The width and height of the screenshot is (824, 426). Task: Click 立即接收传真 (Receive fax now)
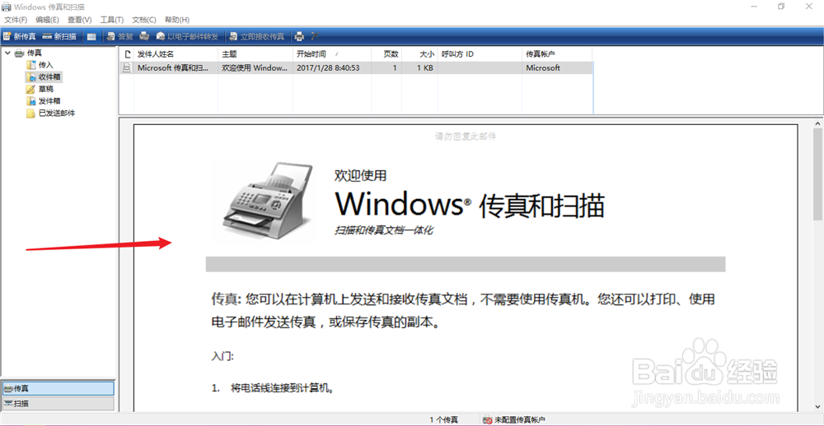257,36
